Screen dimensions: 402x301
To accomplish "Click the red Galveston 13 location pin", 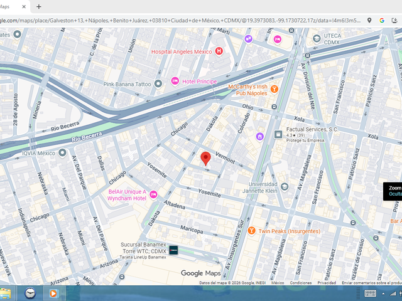I will pos(205,159).
